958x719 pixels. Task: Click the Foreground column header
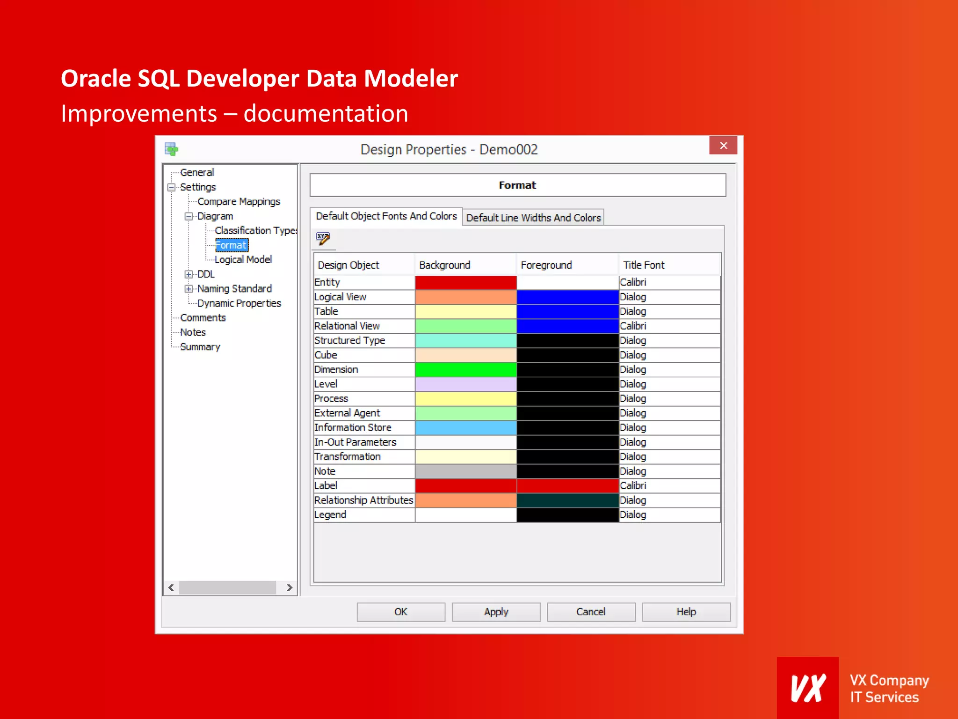[567, 265]
